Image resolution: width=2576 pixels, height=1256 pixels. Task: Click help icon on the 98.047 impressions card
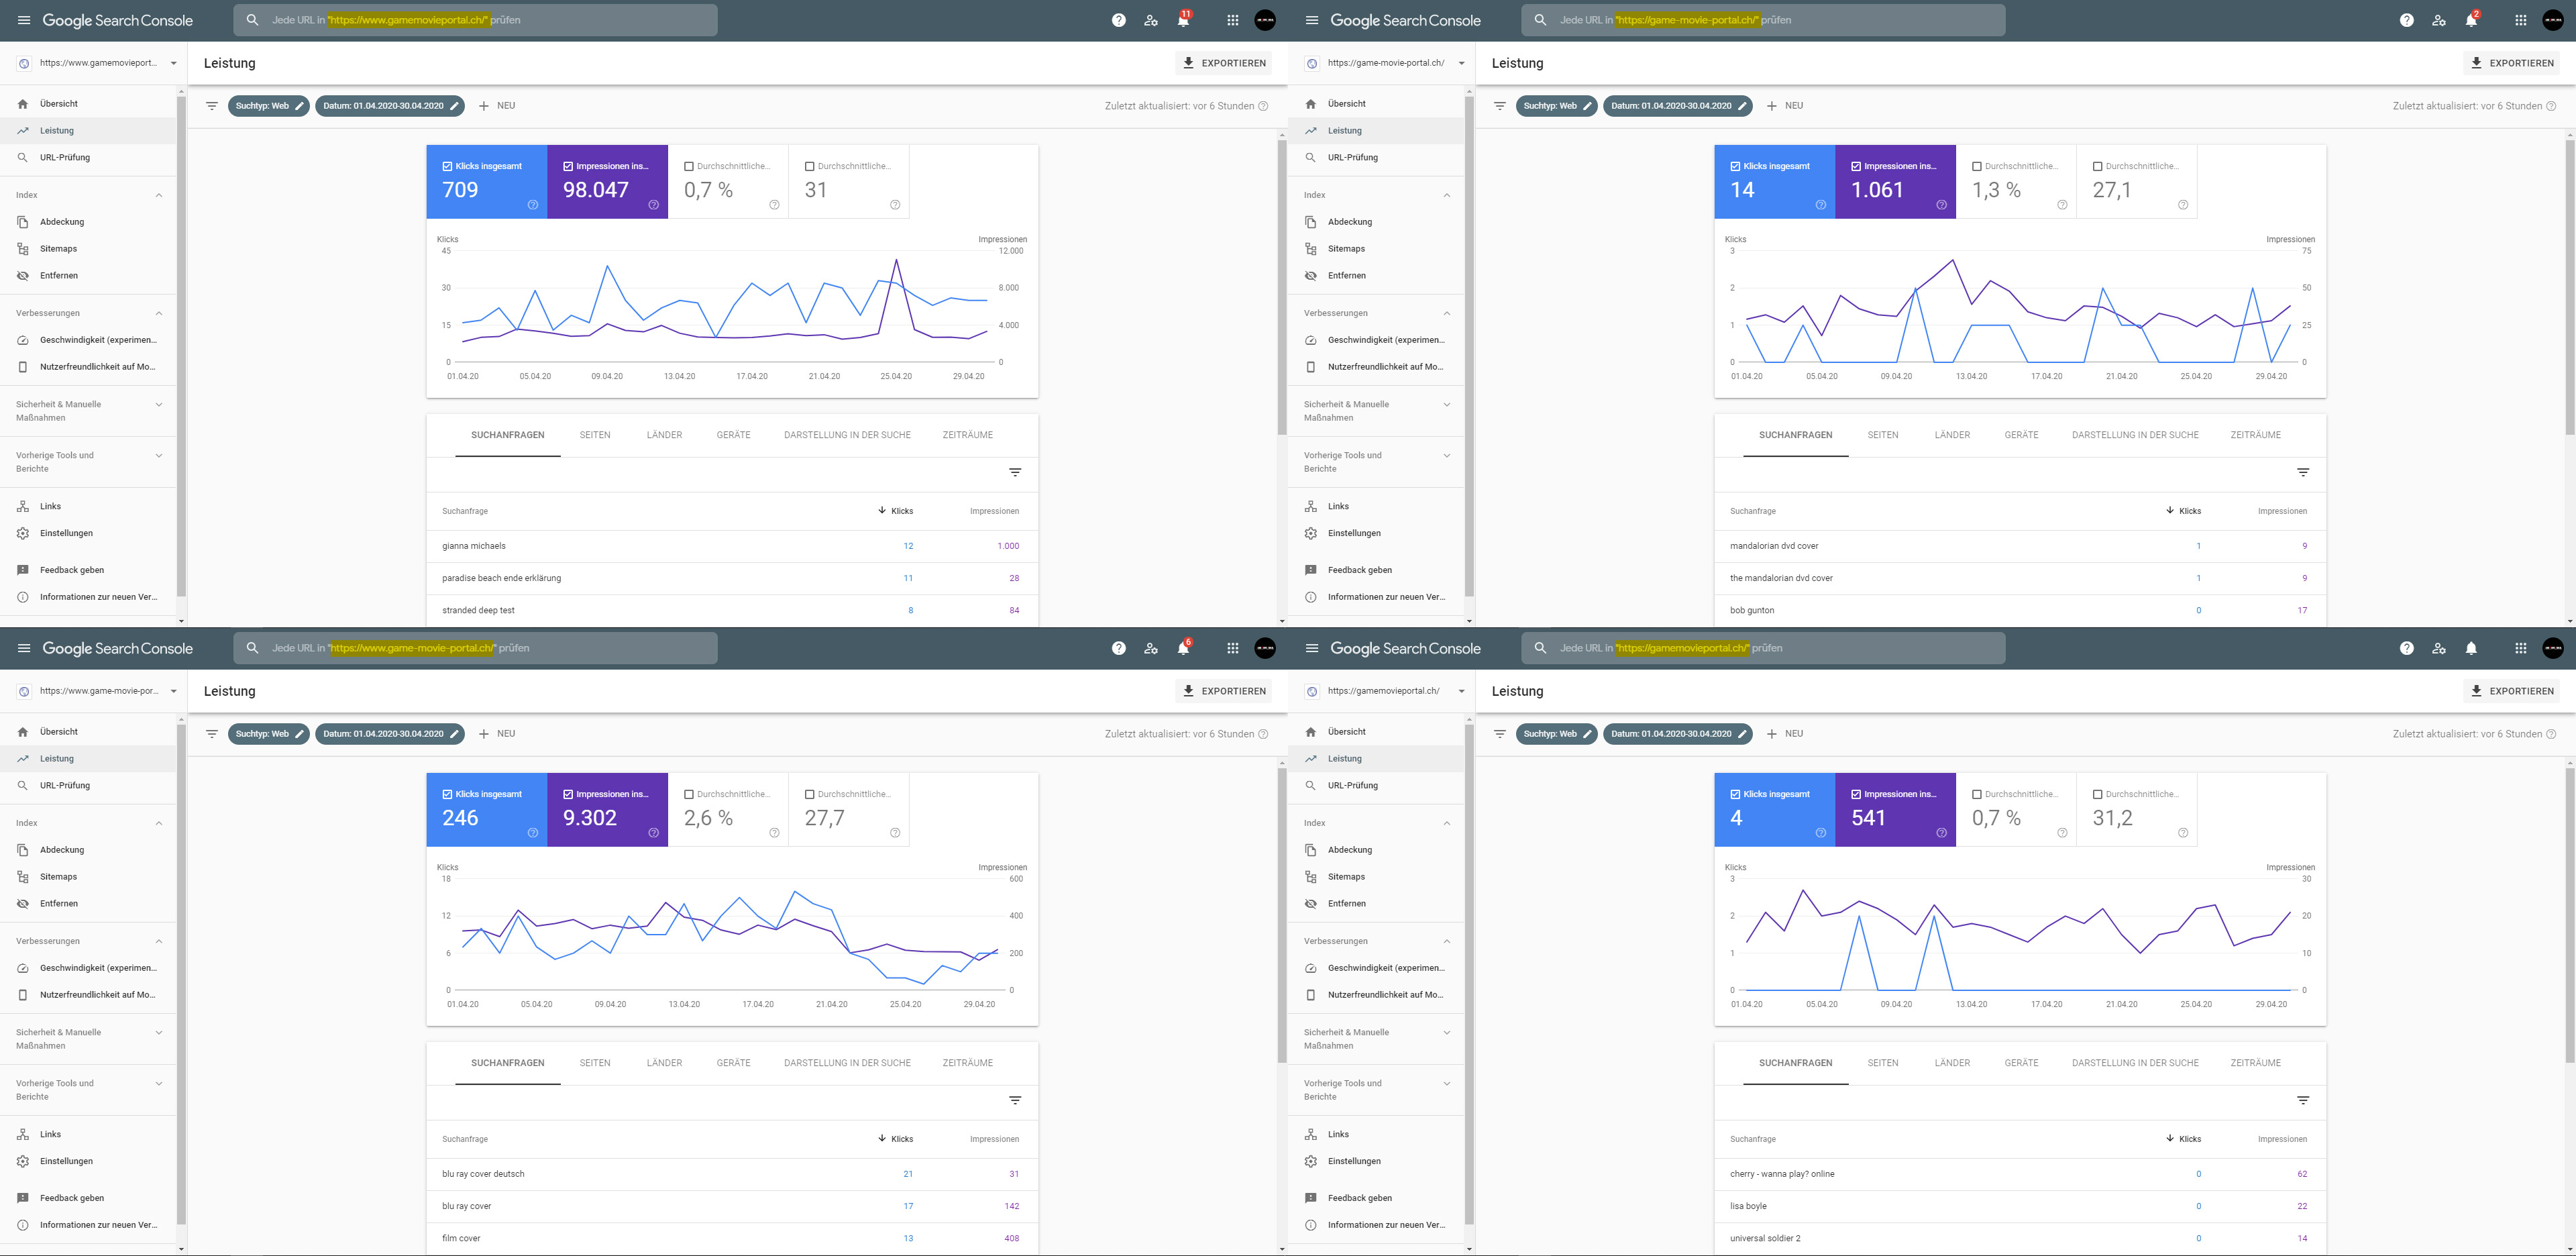[654, 205]
